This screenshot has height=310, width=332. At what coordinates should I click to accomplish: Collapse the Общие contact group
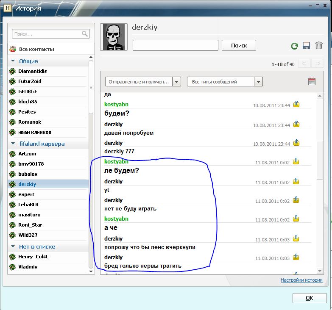click(13, 61)
